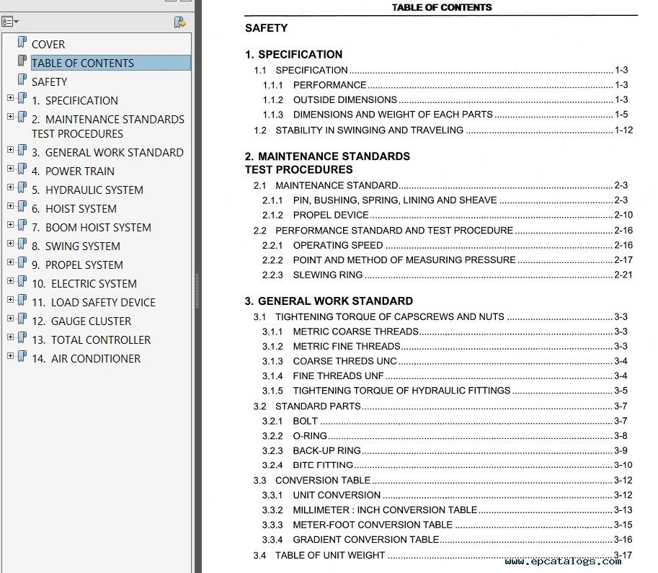Click bookmark icon beside 1. SPECIFICATION
Viewport: 658px width, 573px height.
point(22,99)
